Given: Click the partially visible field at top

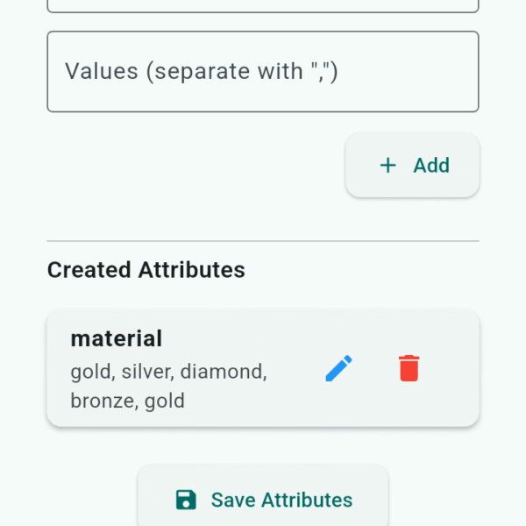Looking at the screenshot, I should pos(263,6).
